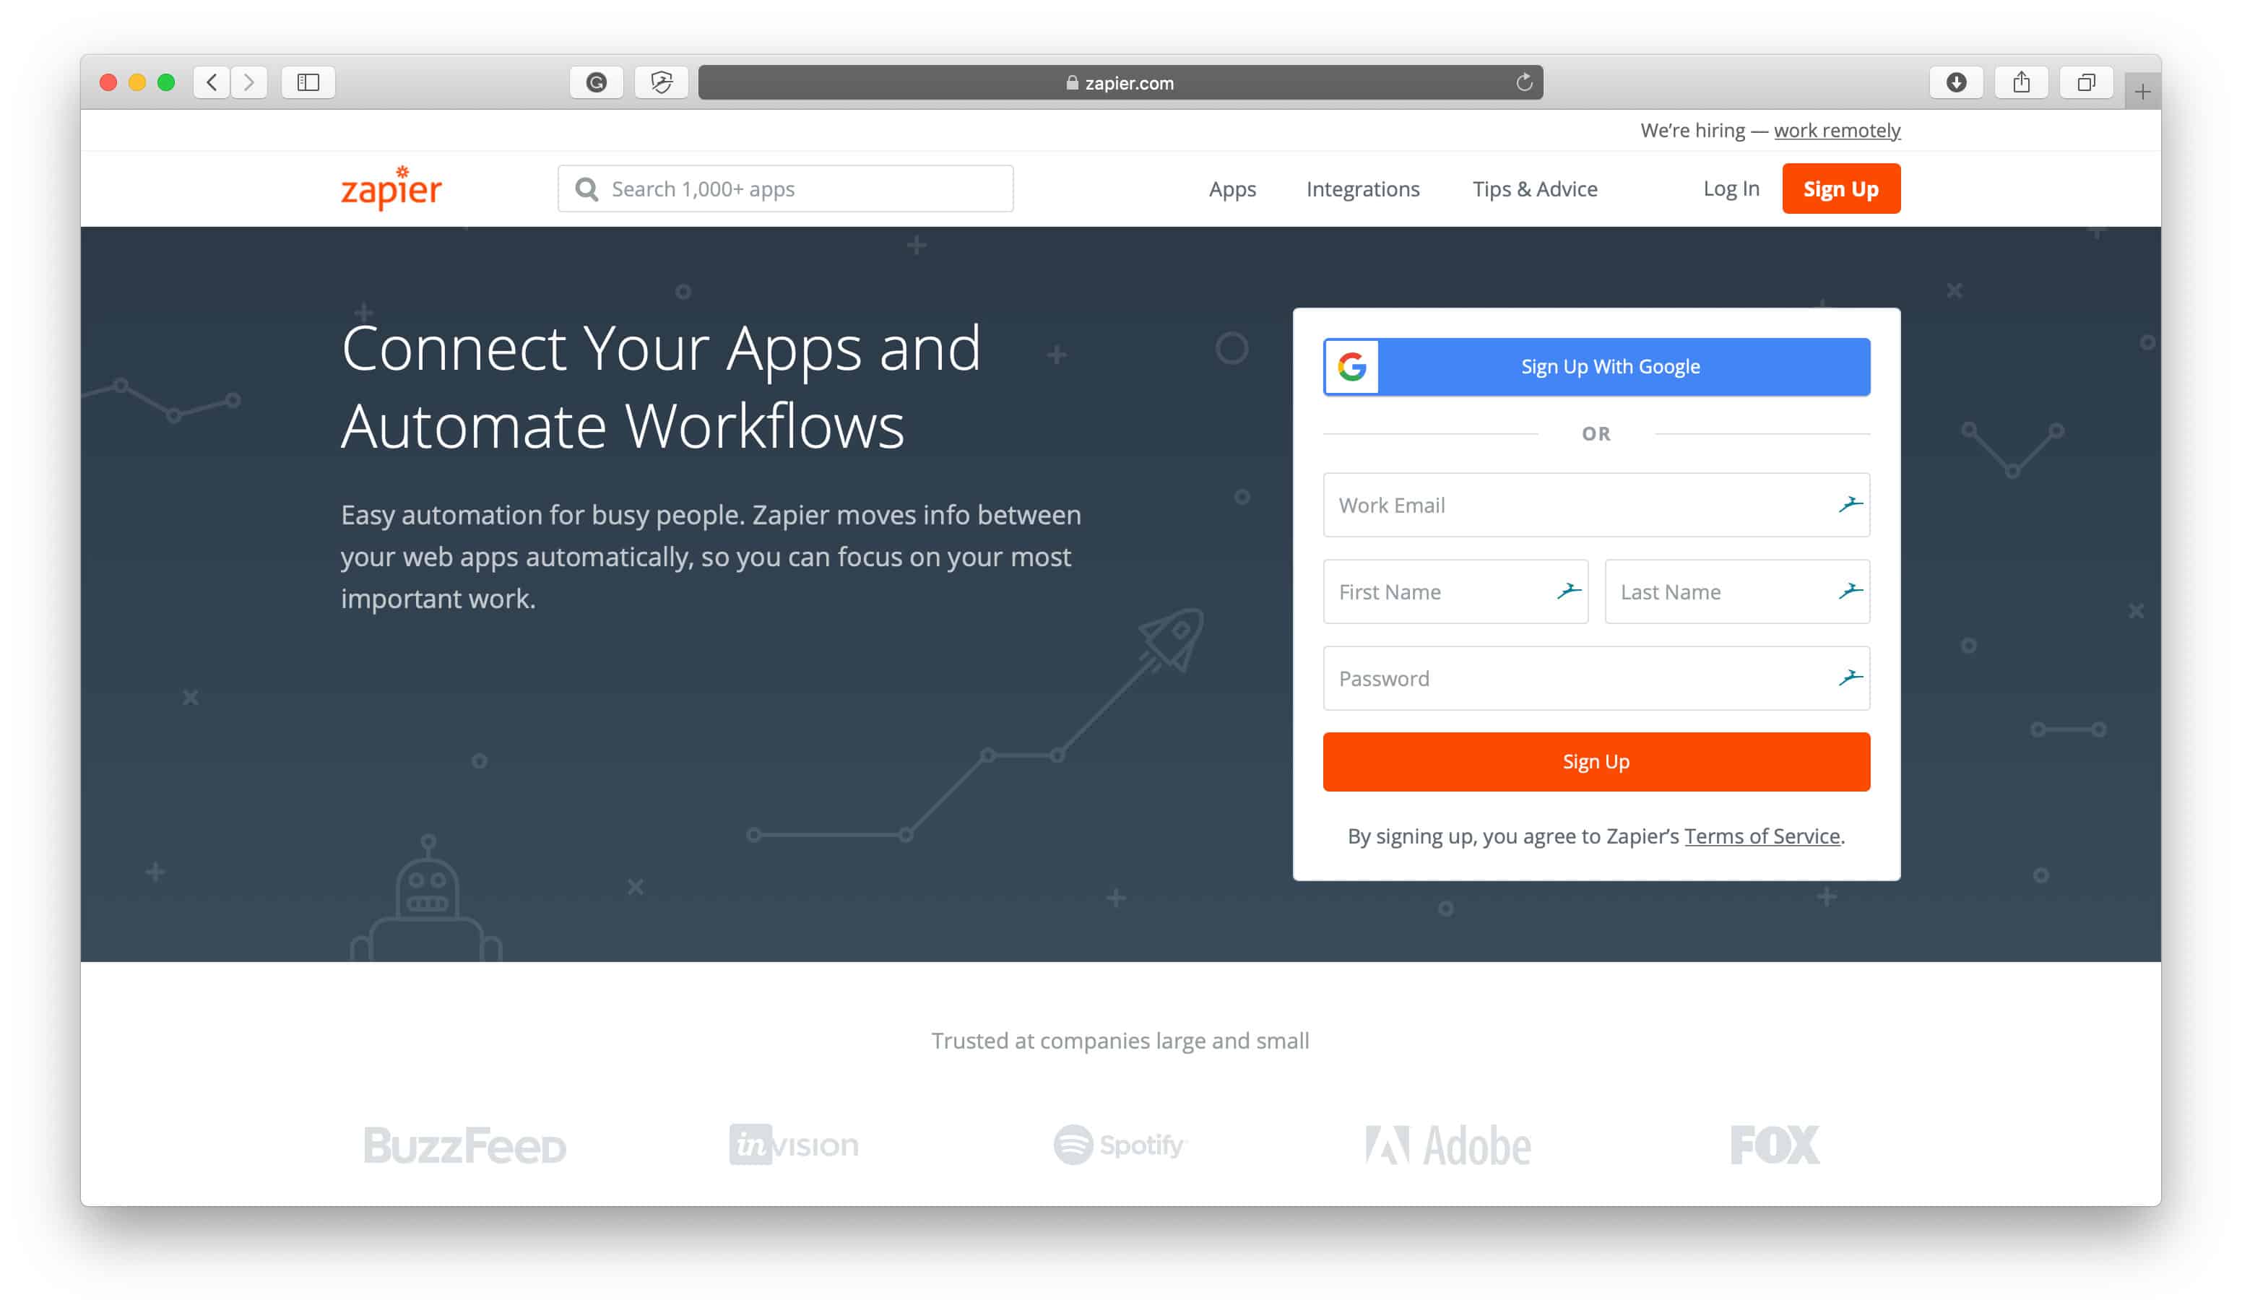
Task: Click the BuzzFeed logo
Action: [464, 1145]
